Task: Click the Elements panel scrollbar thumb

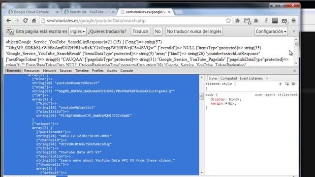Action: (201, 96)
